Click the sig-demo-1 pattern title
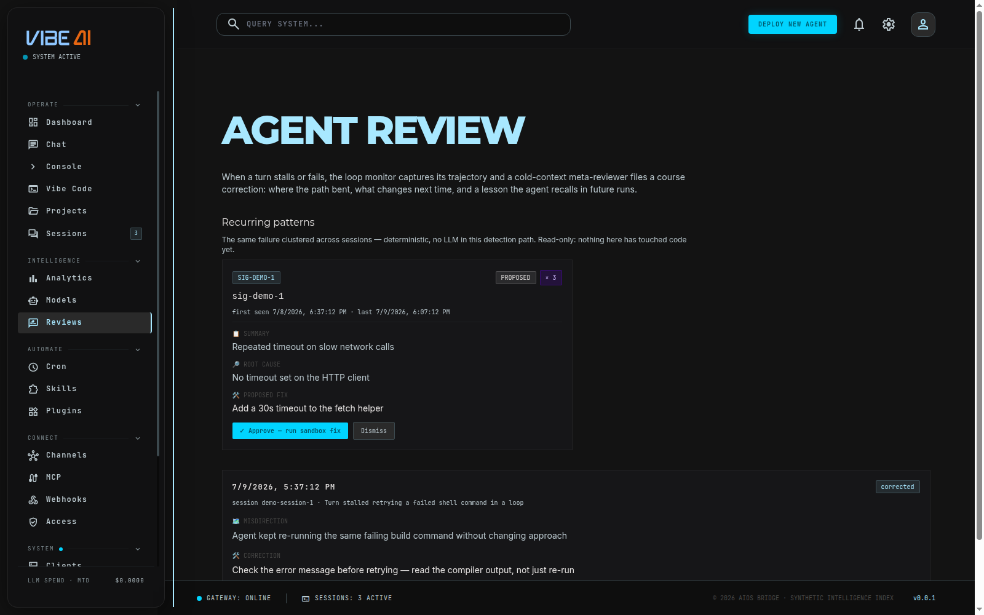 click(258, 296)
